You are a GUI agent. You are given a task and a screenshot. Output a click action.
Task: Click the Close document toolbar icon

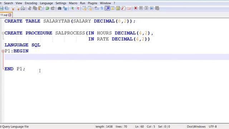click(x=13, y=8)
